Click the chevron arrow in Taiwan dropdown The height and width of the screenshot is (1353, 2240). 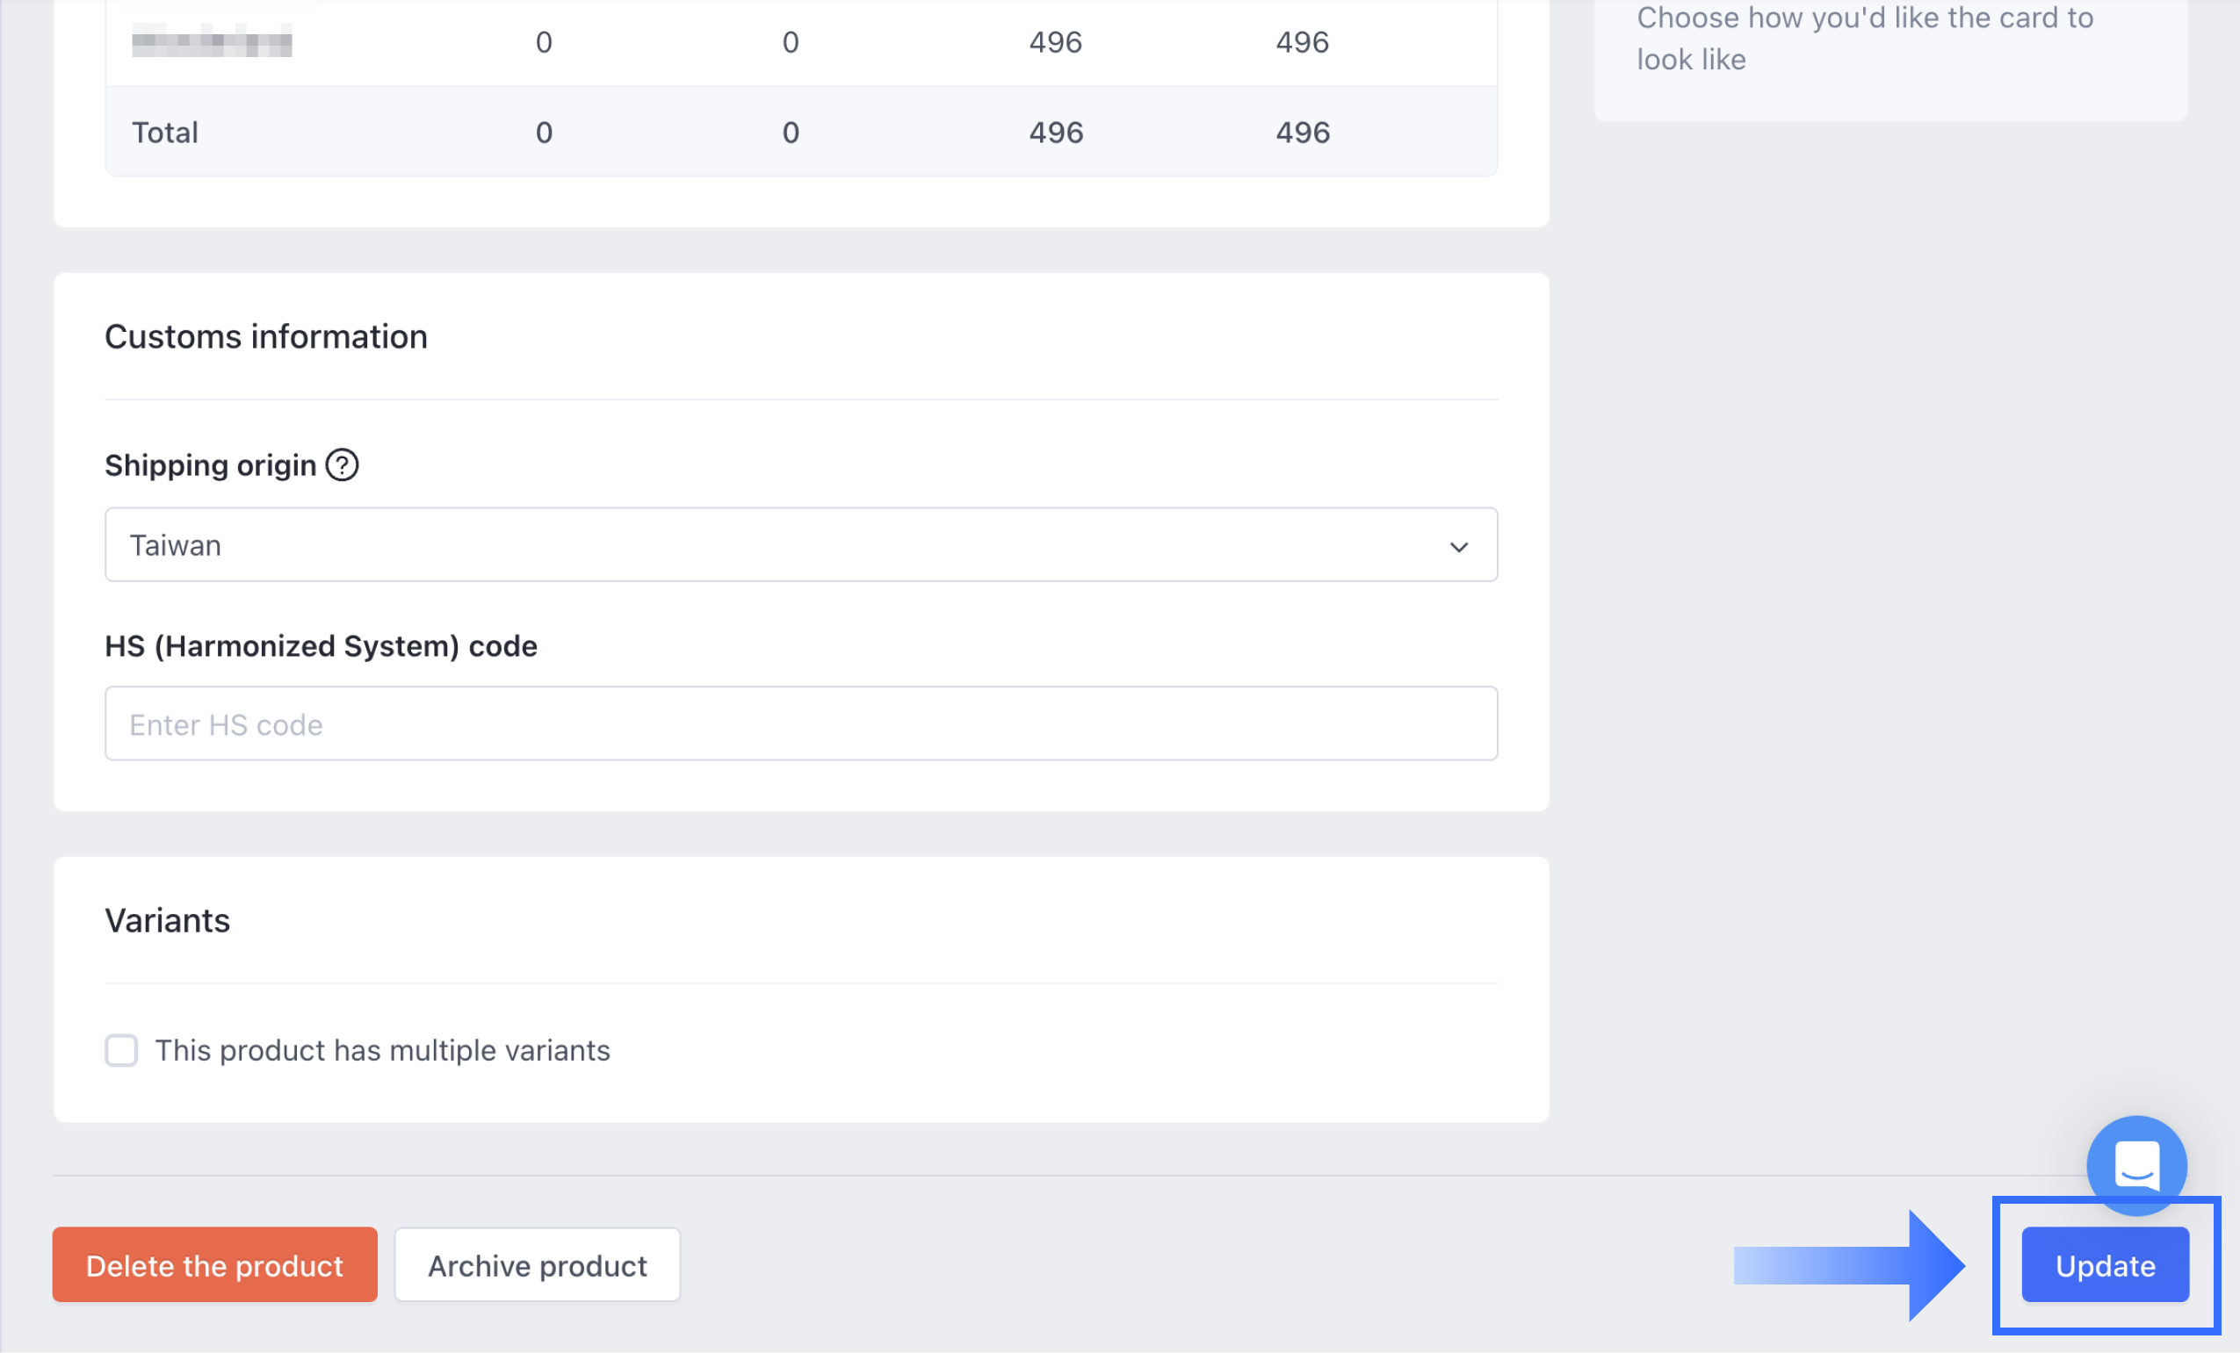[x=1458, y=547]
